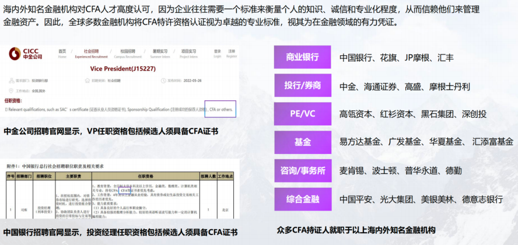518x245 pixels.
Task: Click the 序号 table header
Action: click(x=10, y=176)
